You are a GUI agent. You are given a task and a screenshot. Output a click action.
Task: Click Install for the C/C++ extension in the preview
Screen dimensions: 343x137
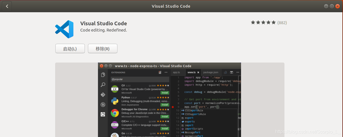coord(165,128)
